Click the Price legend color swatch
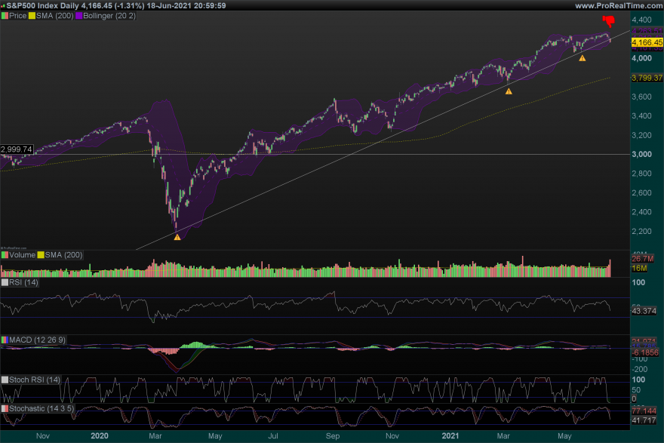 [5, 16]
